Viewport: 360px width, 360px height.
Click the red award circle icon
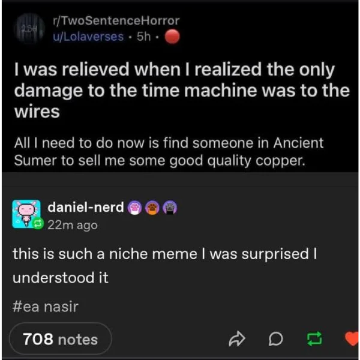tap(172, 37)
